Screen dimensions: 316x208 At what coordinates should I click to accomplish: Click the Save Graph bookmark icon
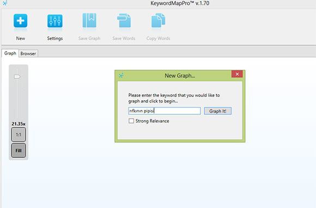89,20
